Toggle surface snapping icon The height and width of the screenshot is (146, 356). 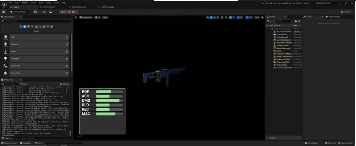pos(226,17)
